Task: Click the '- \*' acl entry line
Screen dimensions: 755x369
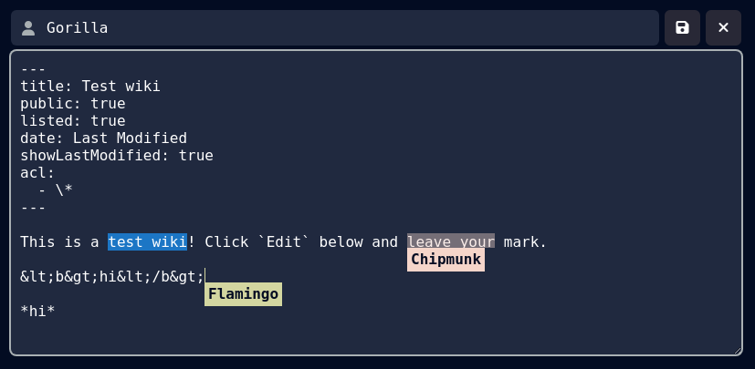Action: click(56, 190)
